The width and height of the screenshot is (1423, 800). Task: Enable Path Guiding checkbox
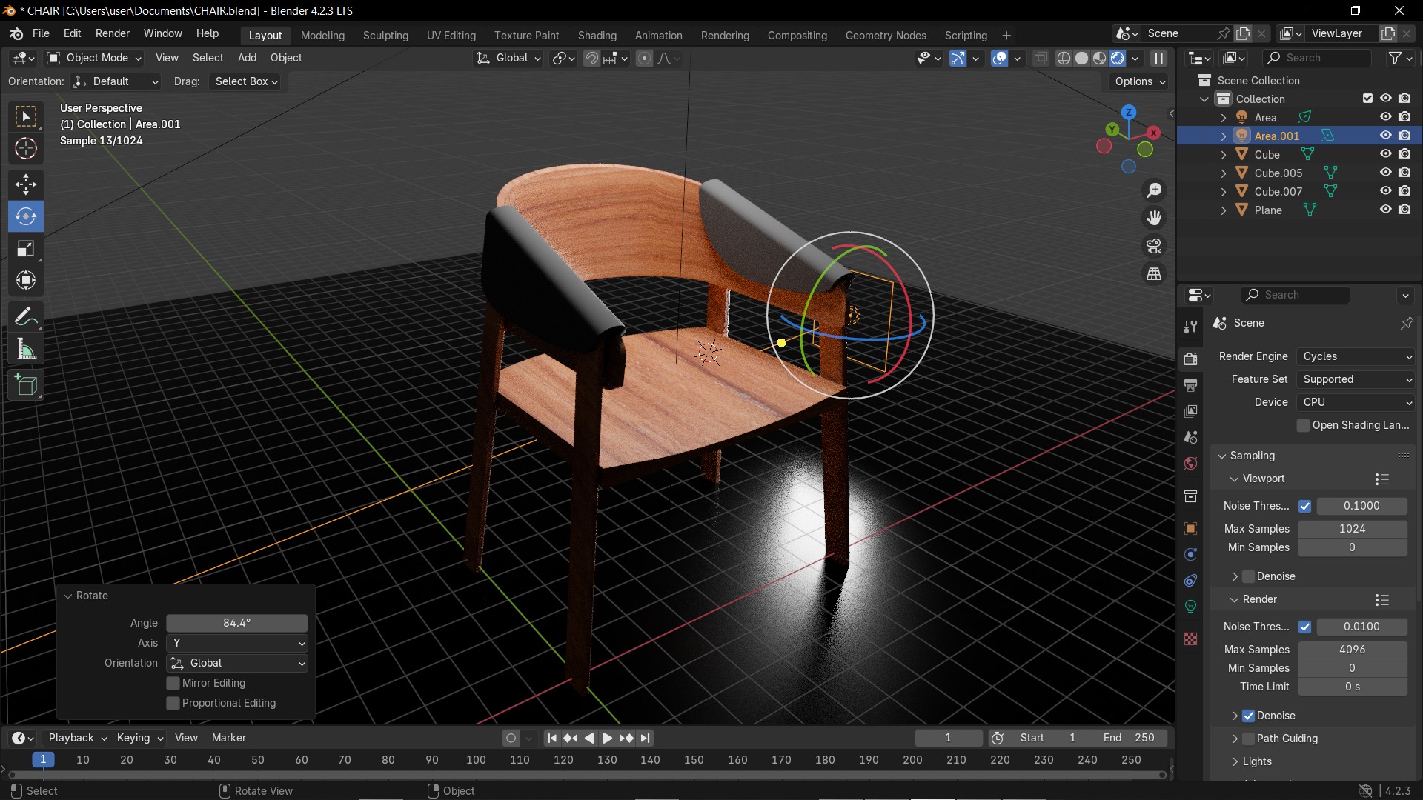point(1248,739)
